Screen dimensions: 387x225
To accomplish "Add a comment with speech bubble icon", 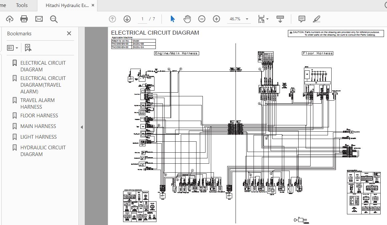I will click(302, 19).
